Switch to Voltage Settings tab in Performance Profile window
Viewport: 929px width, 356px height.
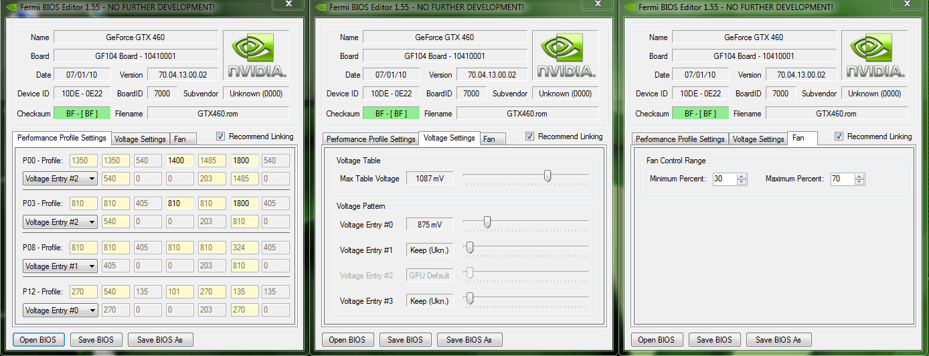(140, 139)
